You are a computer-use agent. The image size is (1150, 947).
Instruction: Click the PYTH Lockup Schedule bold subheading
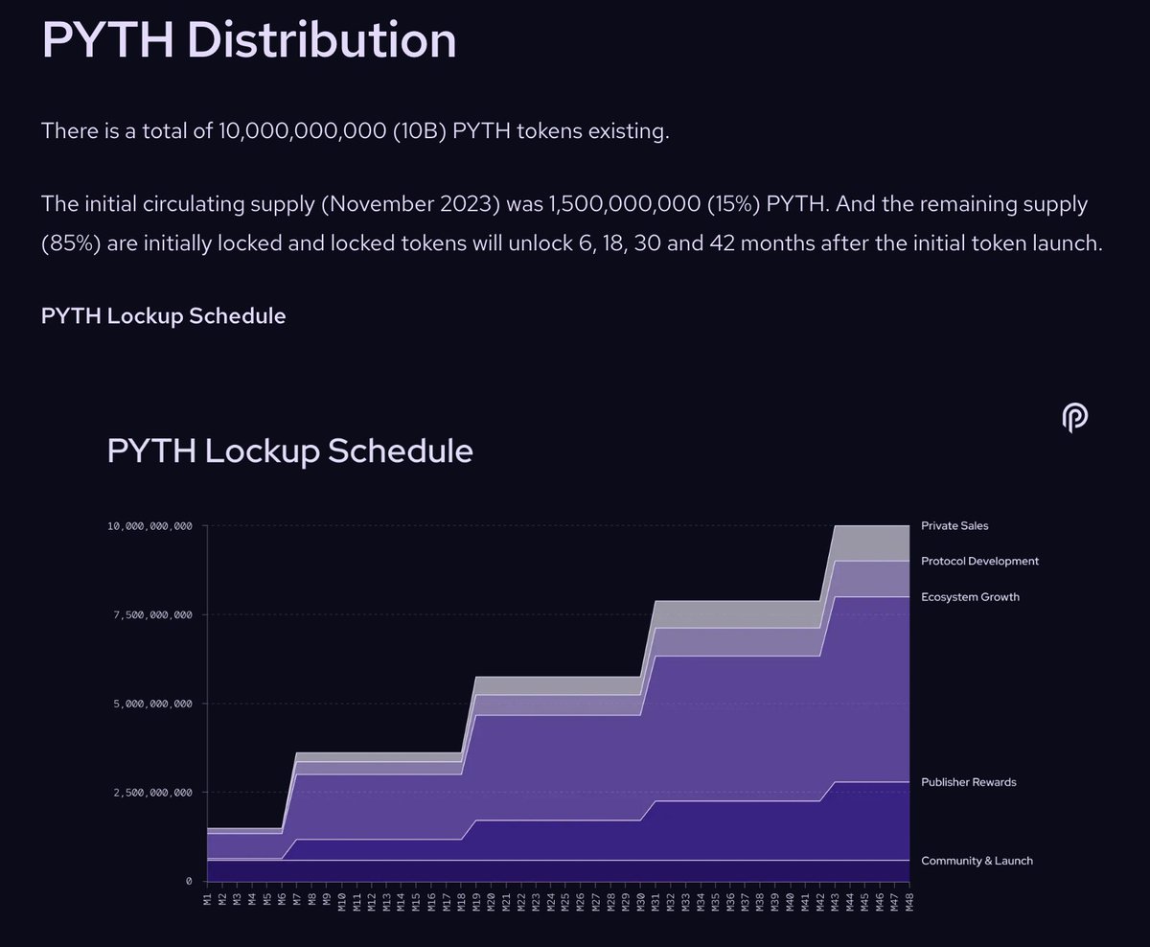click(164, 315)
